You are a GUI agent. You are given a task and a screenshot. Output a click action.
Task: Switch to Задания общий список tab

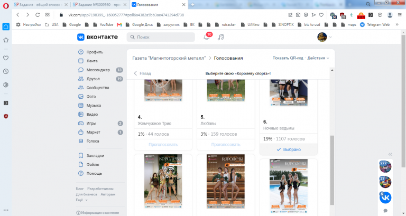click(41, 4)
